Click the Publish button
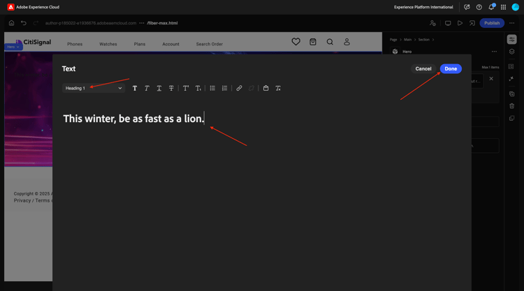Image resolution: width=524 pixels, height=291 pixels. 492,23
